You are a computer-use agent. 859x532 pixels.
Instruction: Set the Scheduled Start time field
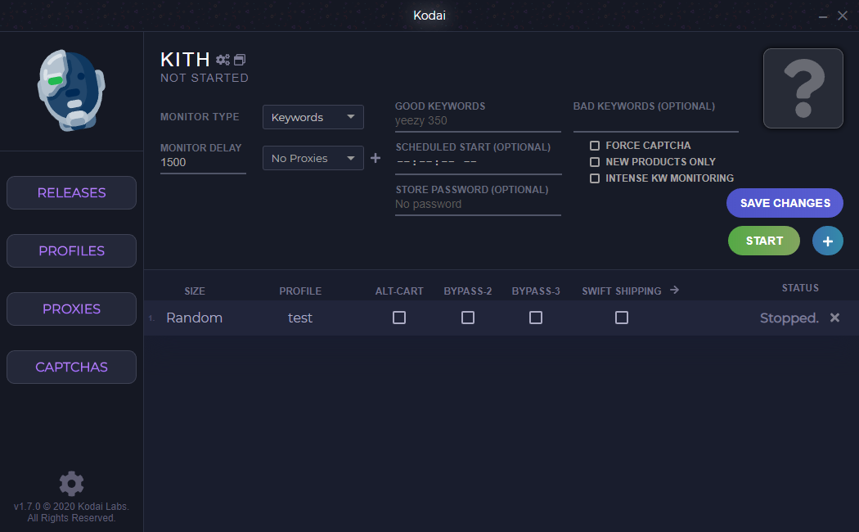478,162
